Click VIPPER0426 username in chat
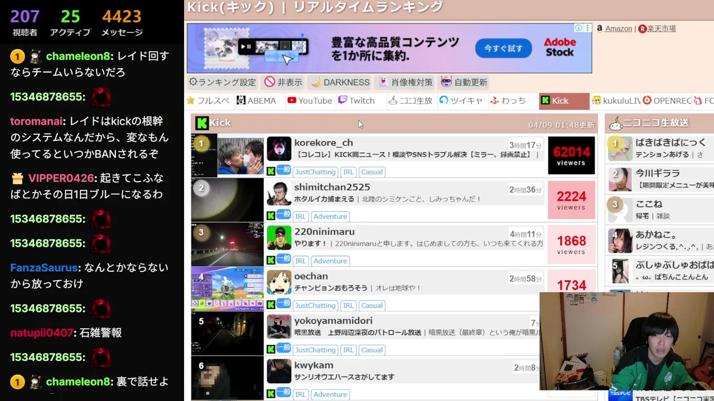Image resolution: width=714 pixels, height=401 pixels. click(61, 179)
